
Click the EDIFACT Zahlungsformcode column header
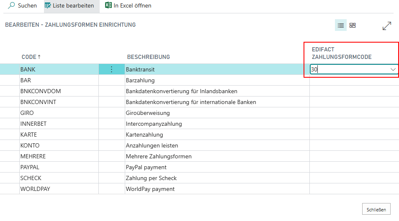coord(342,53)
